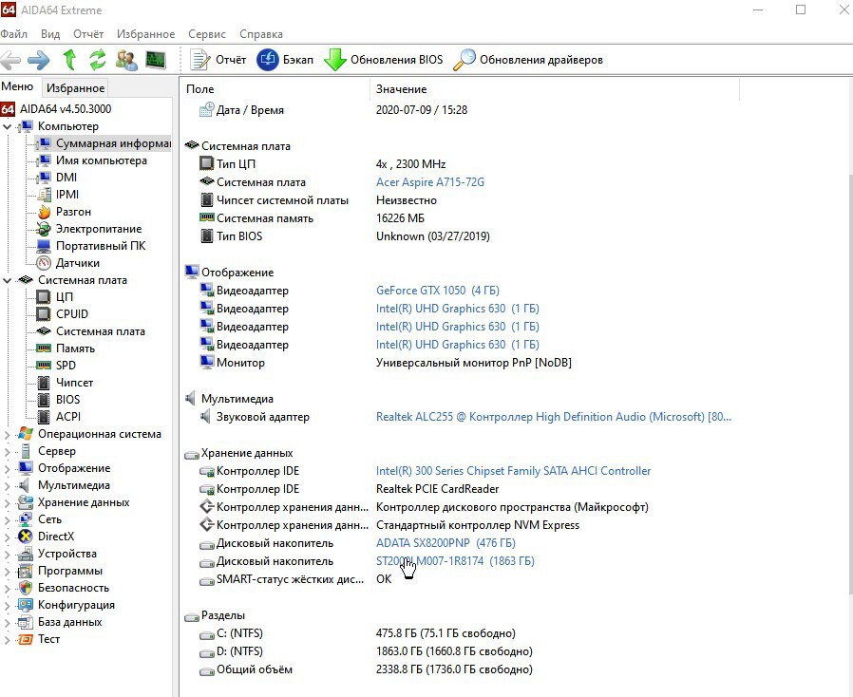
Task: Expand the Отображение tree node
Action: 7,469
